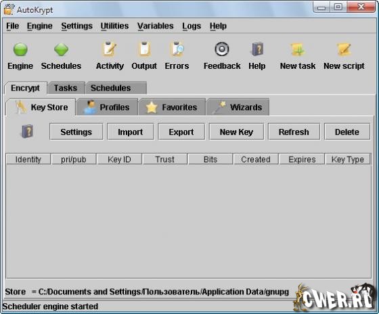Click the Trust column header
Image resolution: width=379 pixels, height=314 pixels.
pos(165,159)
